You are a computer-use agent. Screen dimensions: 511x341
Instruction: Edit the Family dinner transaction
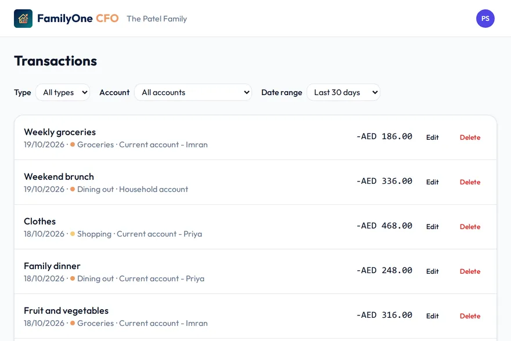[x=433, y=271]
